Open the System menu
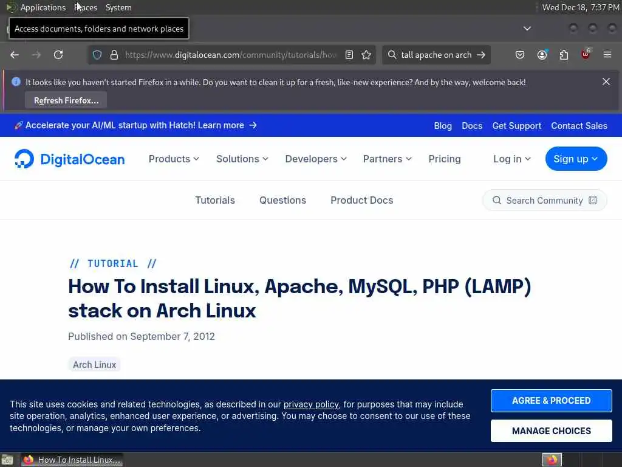This screenshot has height=467, width=622. click(118, 7)
